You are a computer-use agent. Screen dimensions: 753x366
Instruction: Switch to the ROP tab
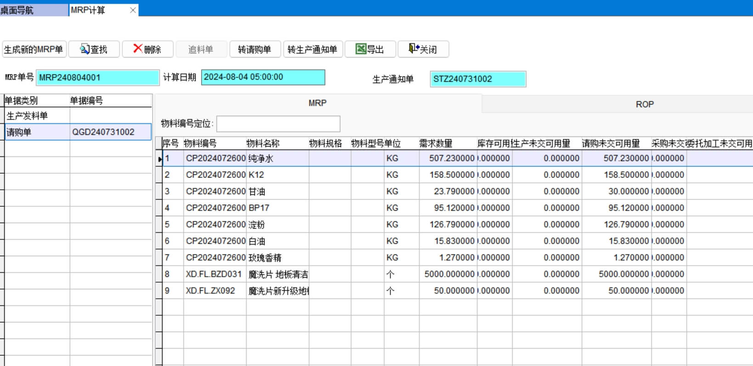pyautogui.click(x=644, y=104)
